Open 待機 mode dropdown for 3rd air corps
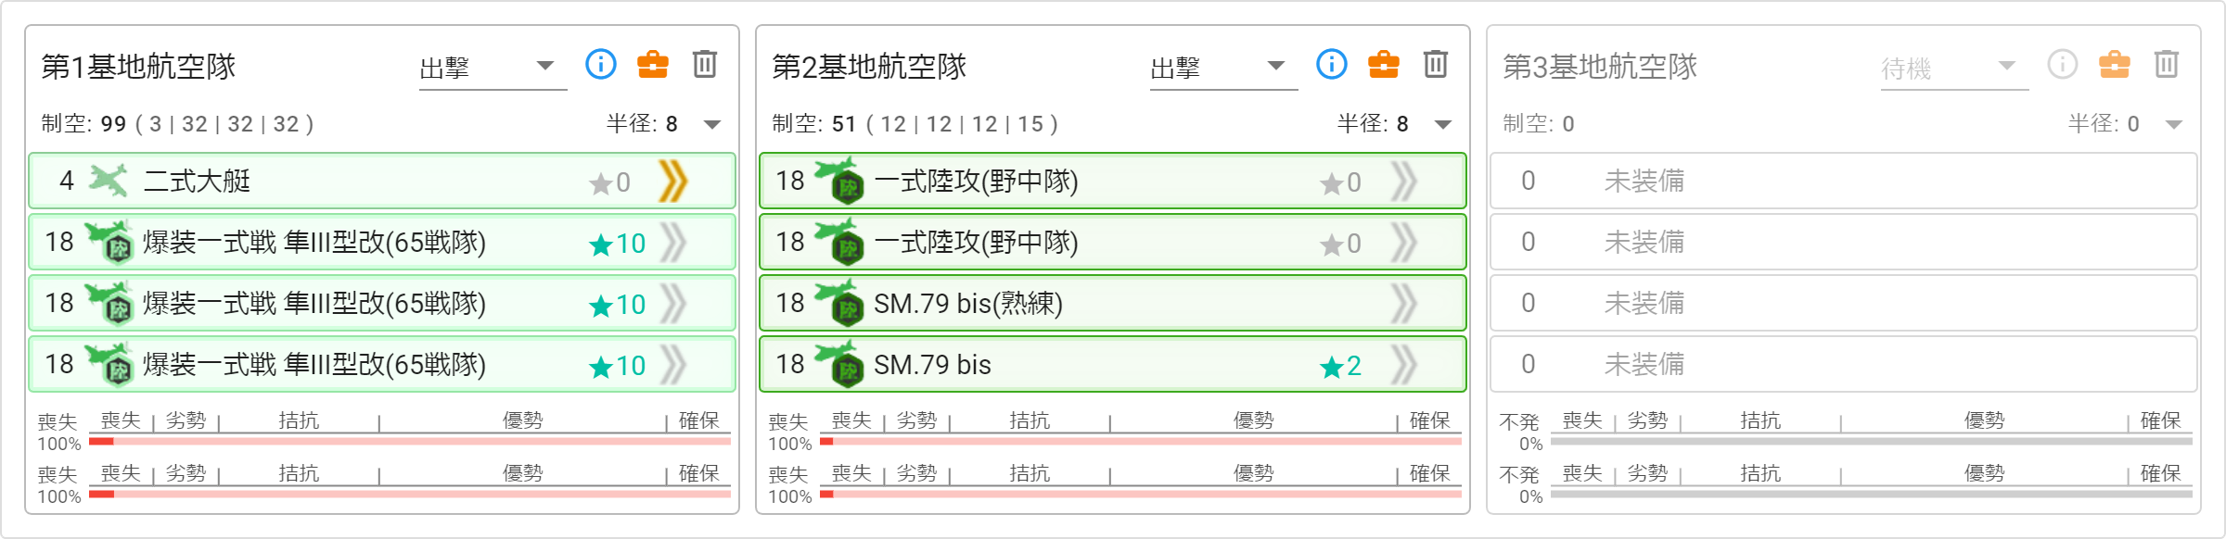The image size is (2226, 539). 1953,68
